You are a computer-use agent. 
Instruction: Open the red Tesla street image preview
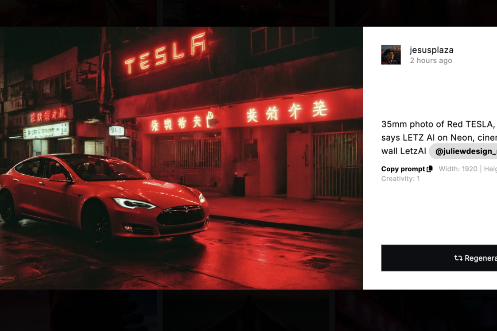click(x=181, y=158)
